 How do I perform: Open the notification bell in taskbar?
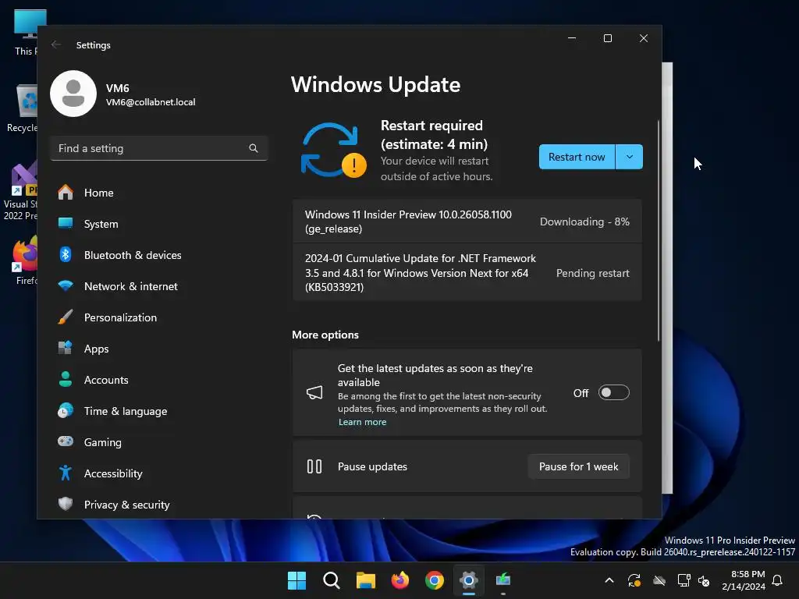coord(778,580)
